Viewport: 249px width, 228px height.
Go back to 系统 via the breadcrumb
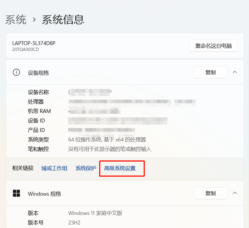coord(16,20)
